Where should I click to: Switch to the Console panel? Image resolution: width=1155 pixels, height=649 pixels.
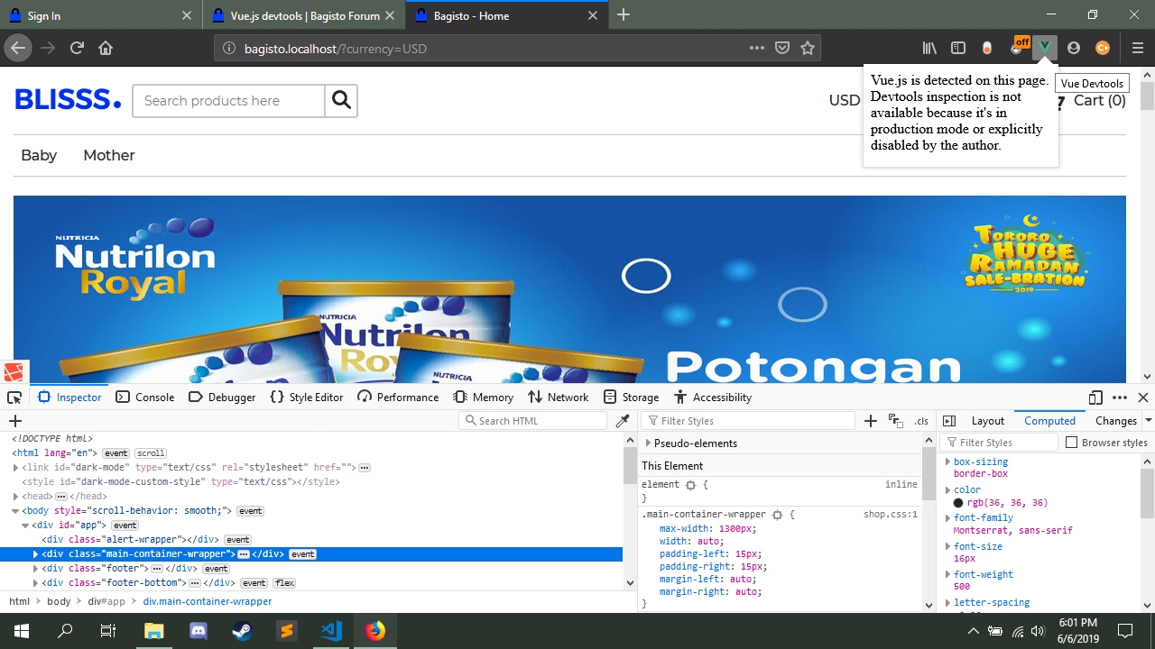point(145,398)
